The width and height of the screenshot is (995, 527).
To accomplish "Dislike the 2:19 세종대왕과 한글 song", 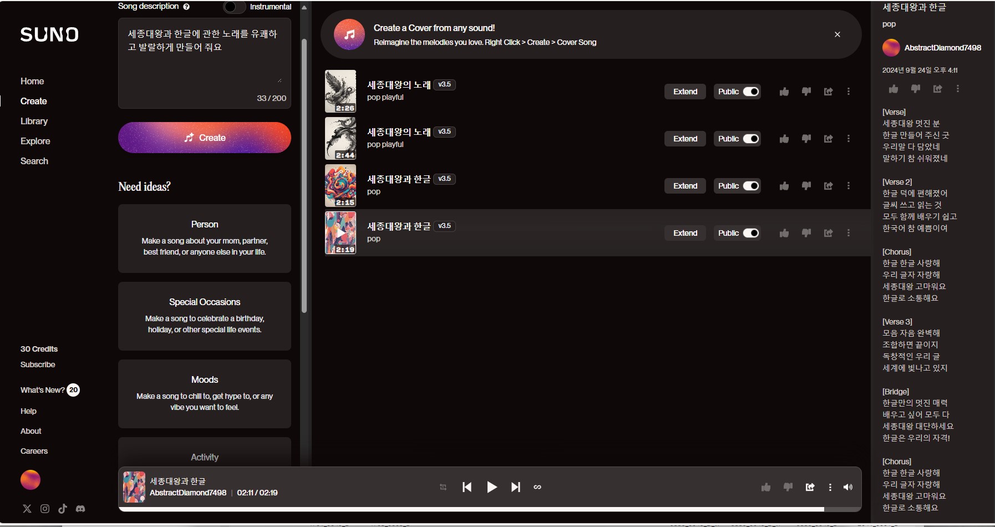I will 806,233.
